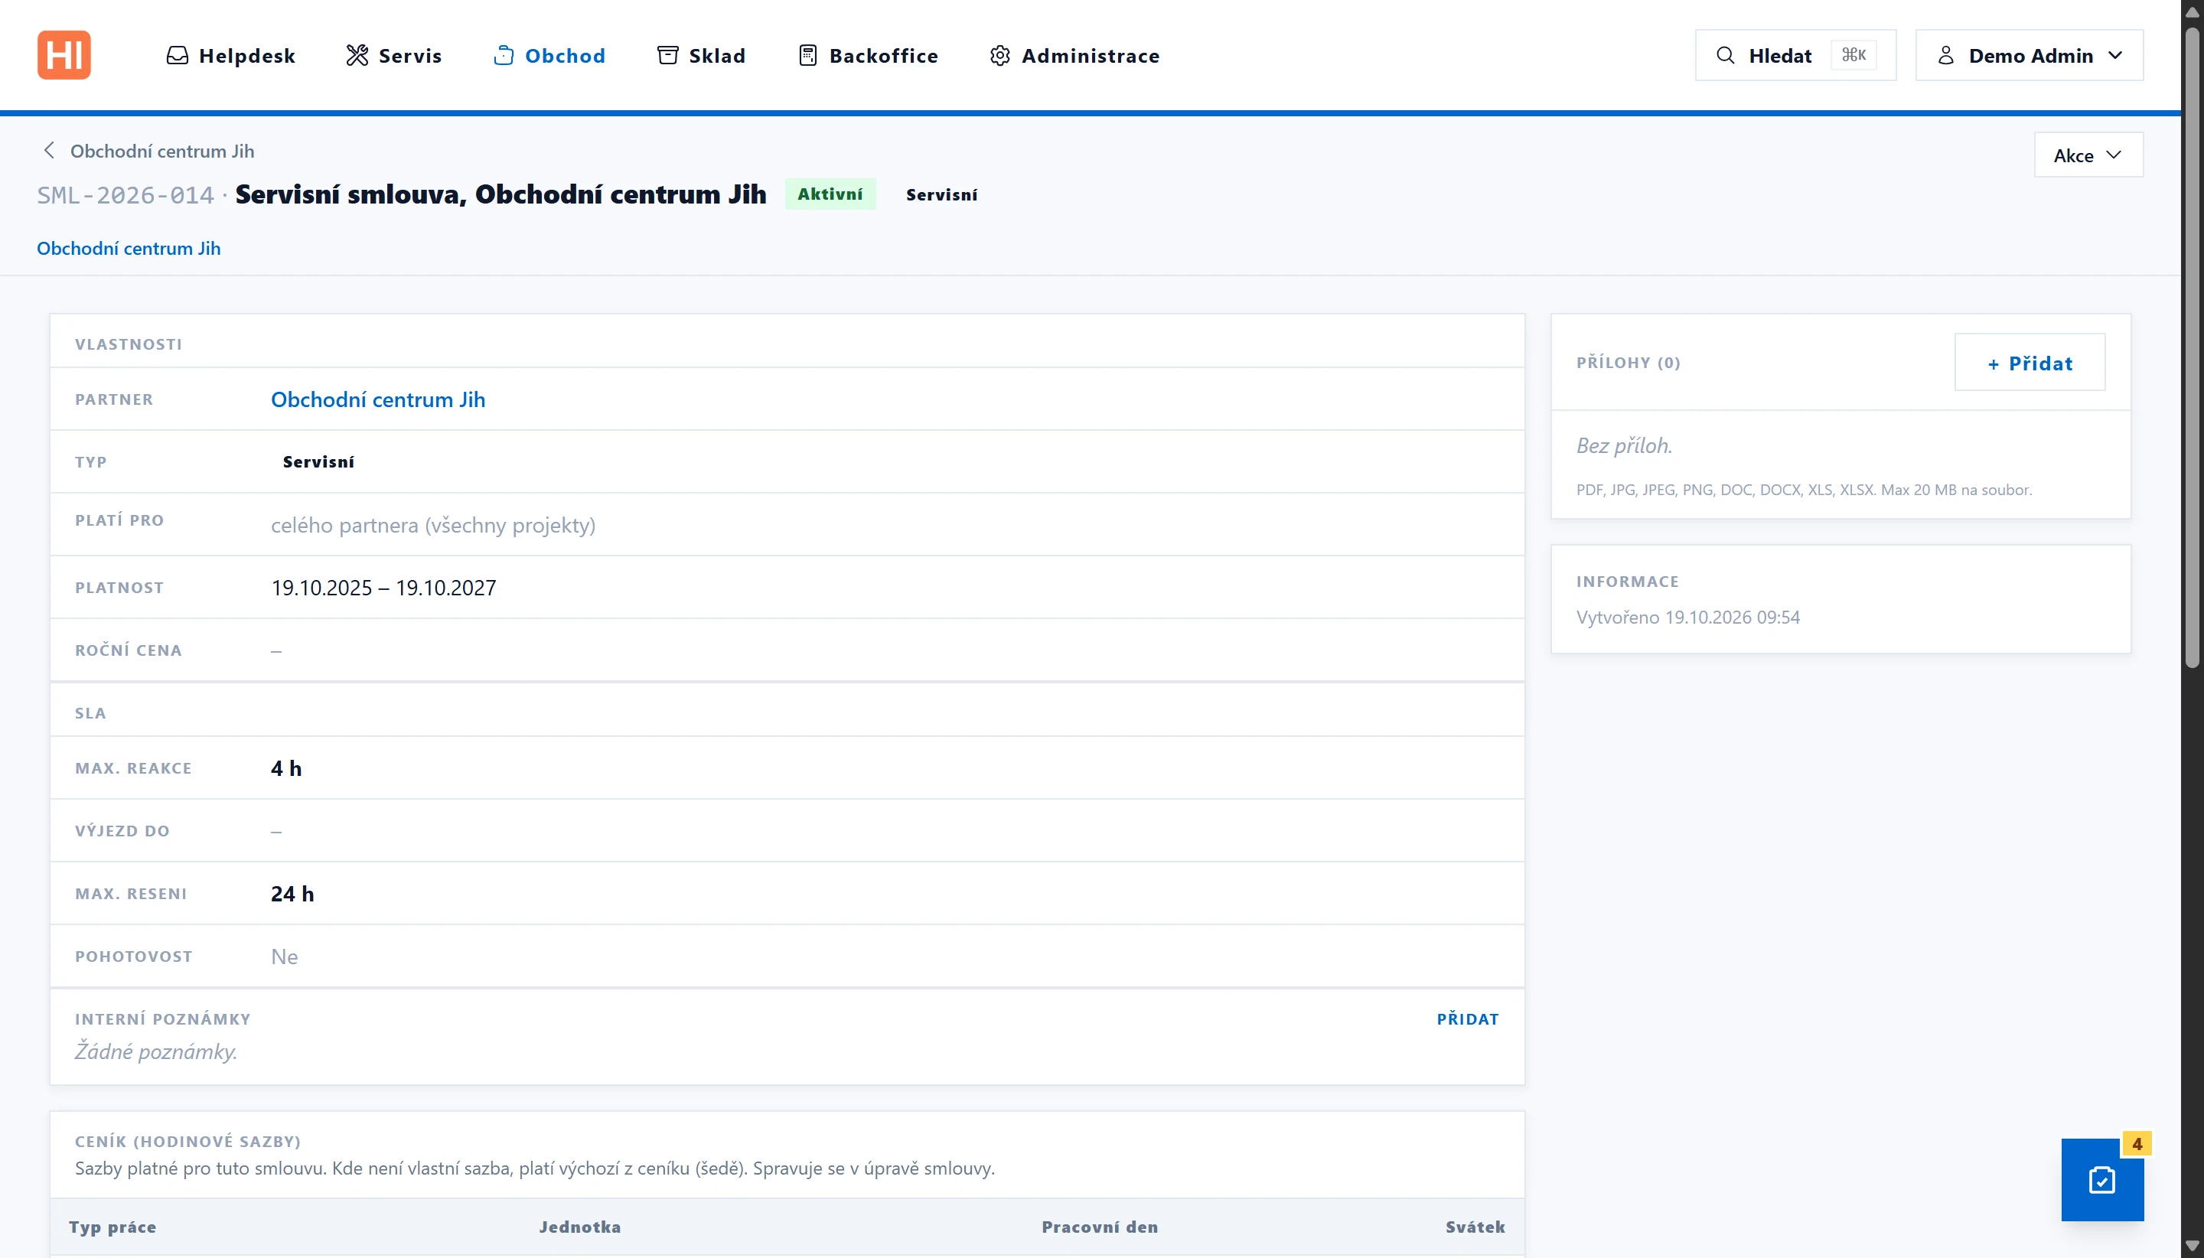Add an attachment with the Přidat button
This screenshot has width=2204, height=1258.
[x=2030, y=363]
